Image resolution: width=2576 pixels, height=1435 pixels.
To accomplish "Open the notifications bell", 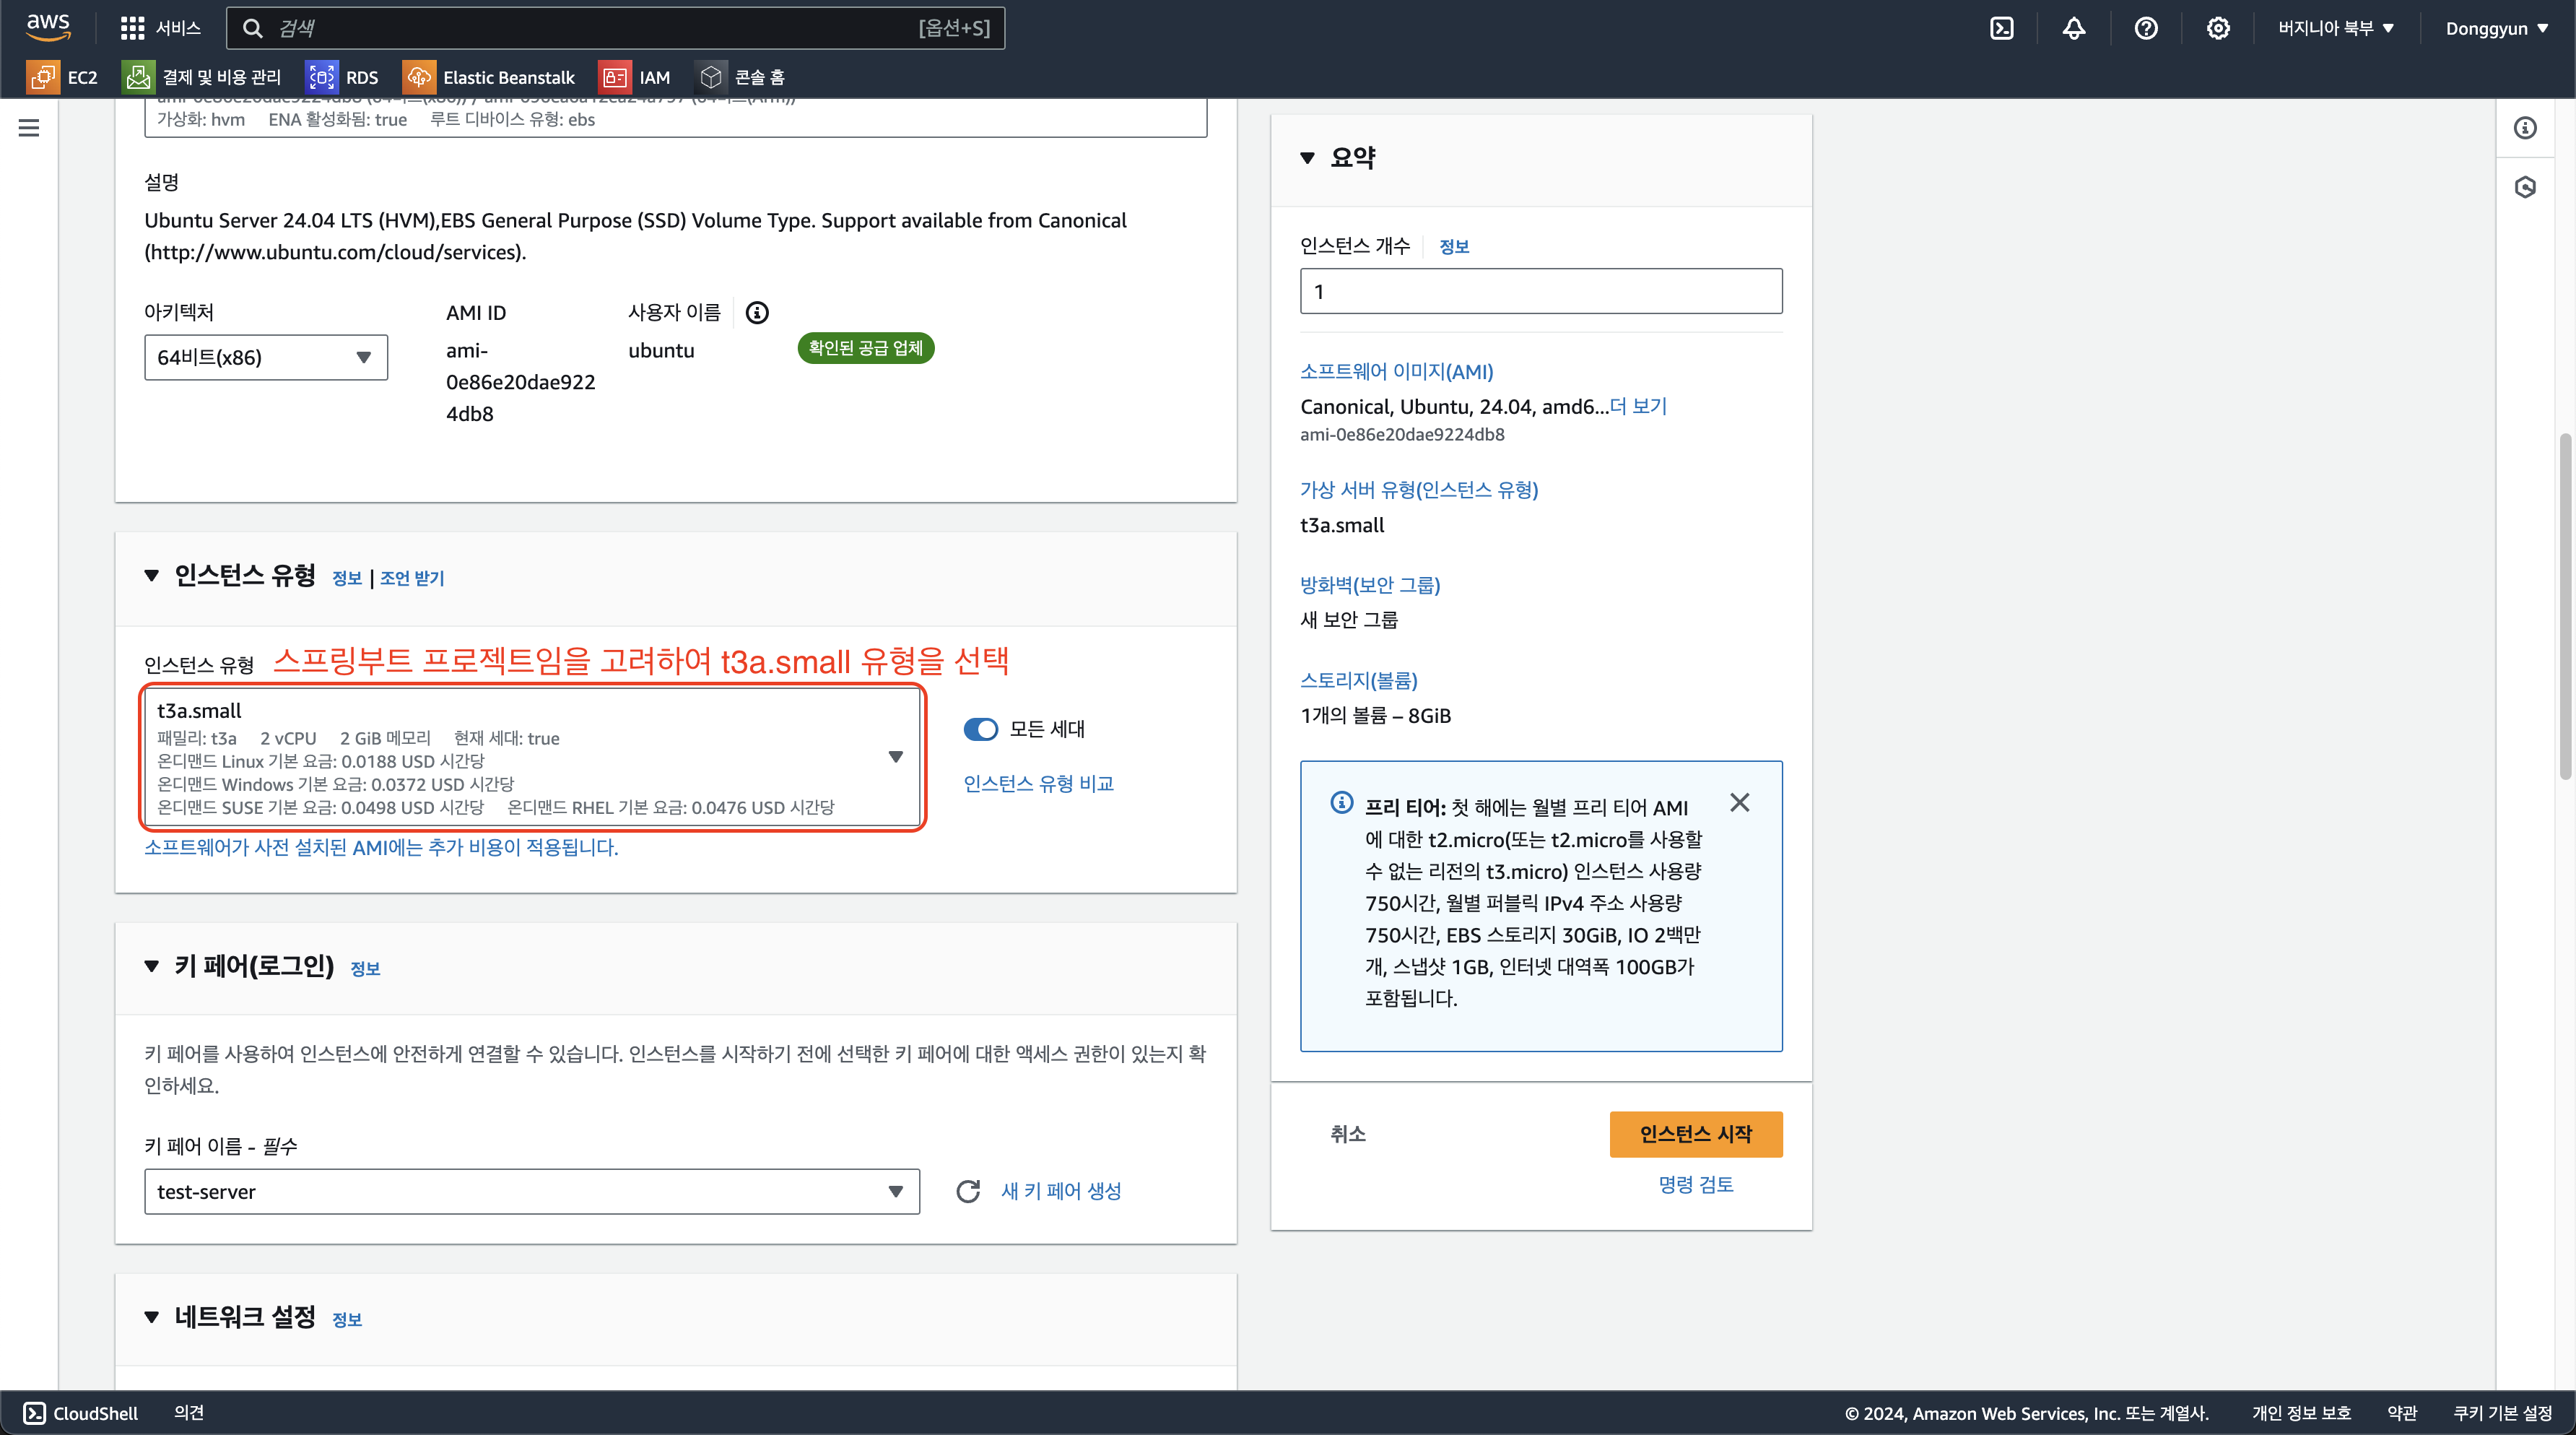I will coord(2073,28).
